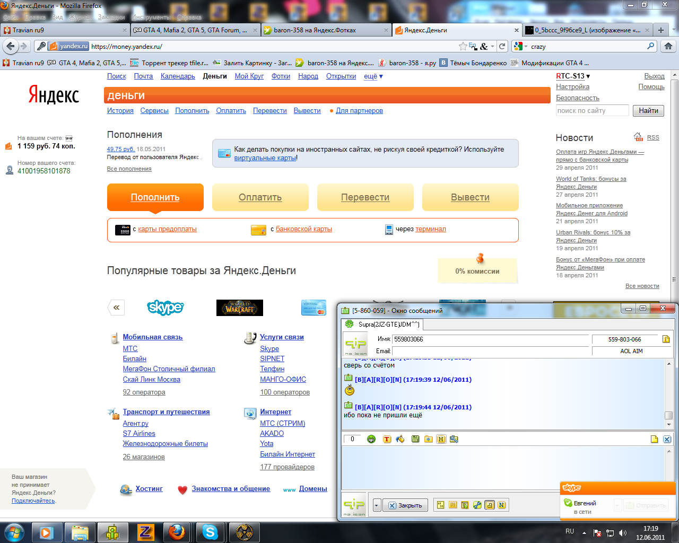Click the Firefox home button icon
679x543 pixels.
668,46
